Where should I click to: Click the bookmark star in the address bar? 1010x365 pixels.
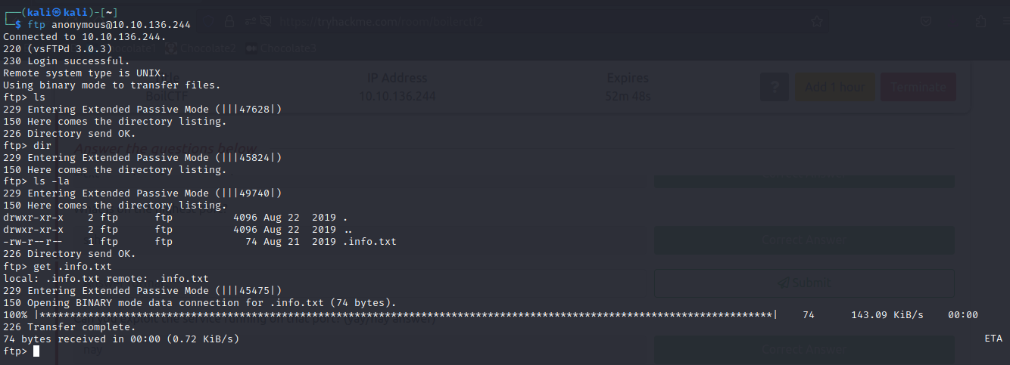(x=816, y=23)
